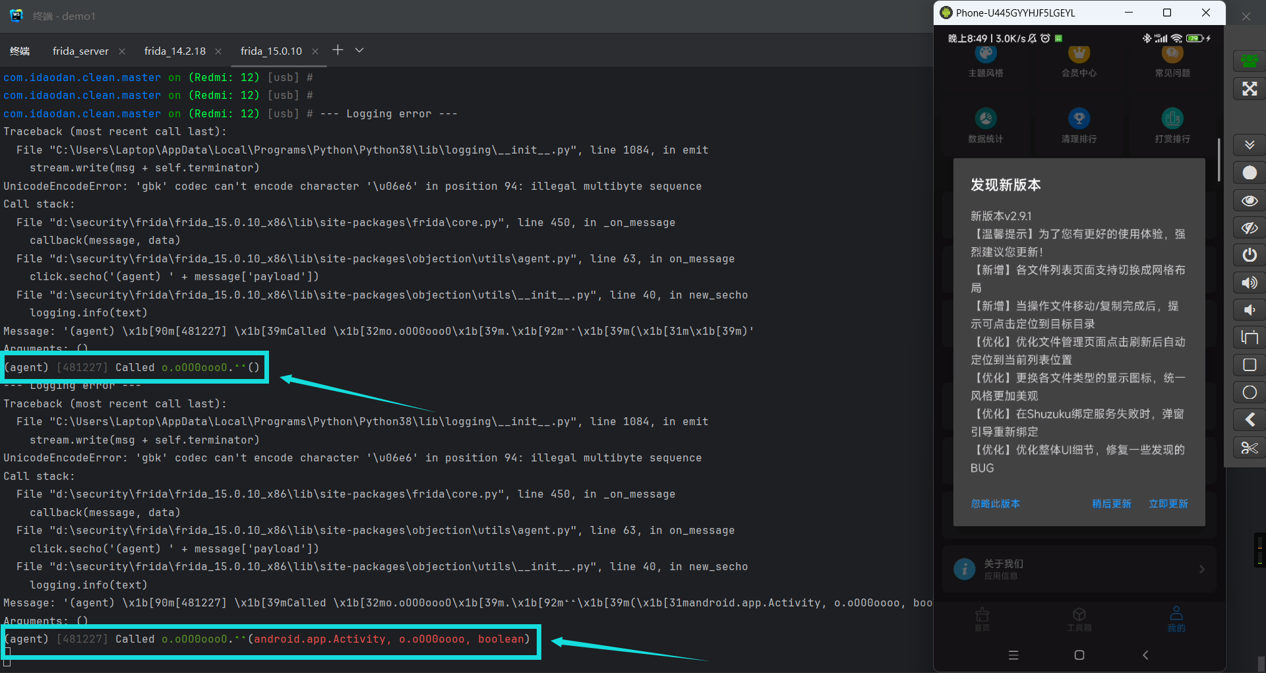Tap the phone back chevron button

(x=1145, y=655)
